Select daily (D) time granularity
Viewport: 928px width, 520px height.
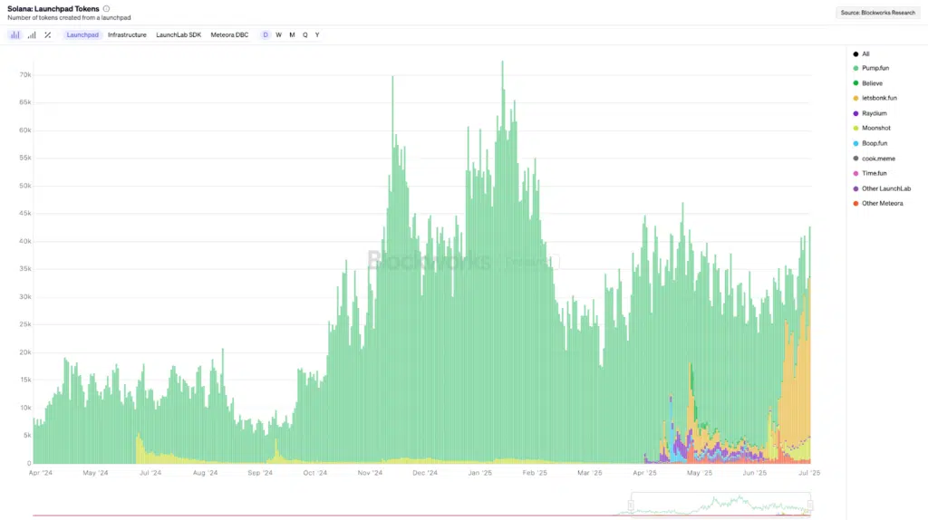pyautogui.click(x=266, y=35)
